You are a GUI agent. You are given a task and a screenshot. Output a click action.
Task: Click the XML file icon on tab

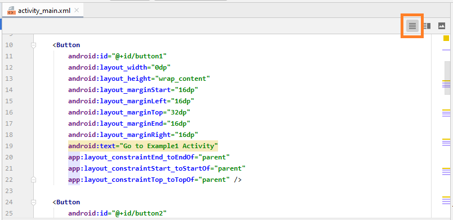tap(11, 11)
